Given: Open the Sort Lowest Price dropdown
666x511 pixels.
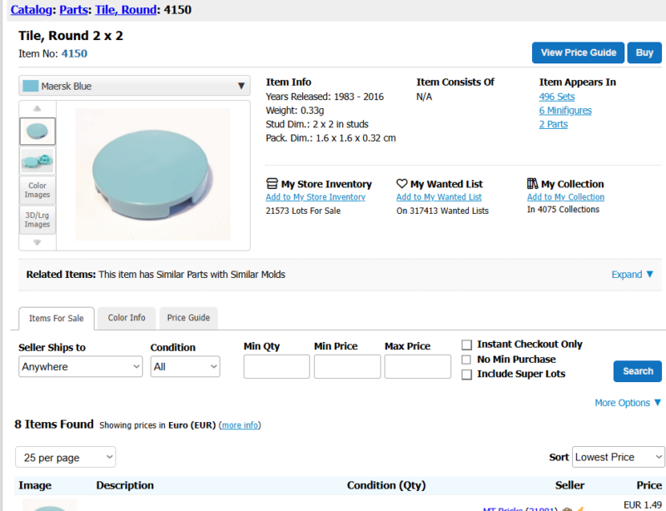Looking at the screenshot, I should [618, 457].
